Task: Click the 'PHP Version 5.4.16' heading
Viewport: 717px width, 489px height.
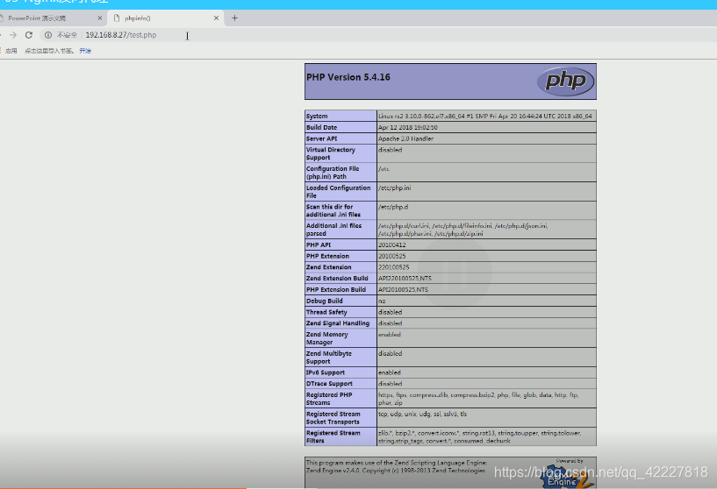Action: point(348,77)
